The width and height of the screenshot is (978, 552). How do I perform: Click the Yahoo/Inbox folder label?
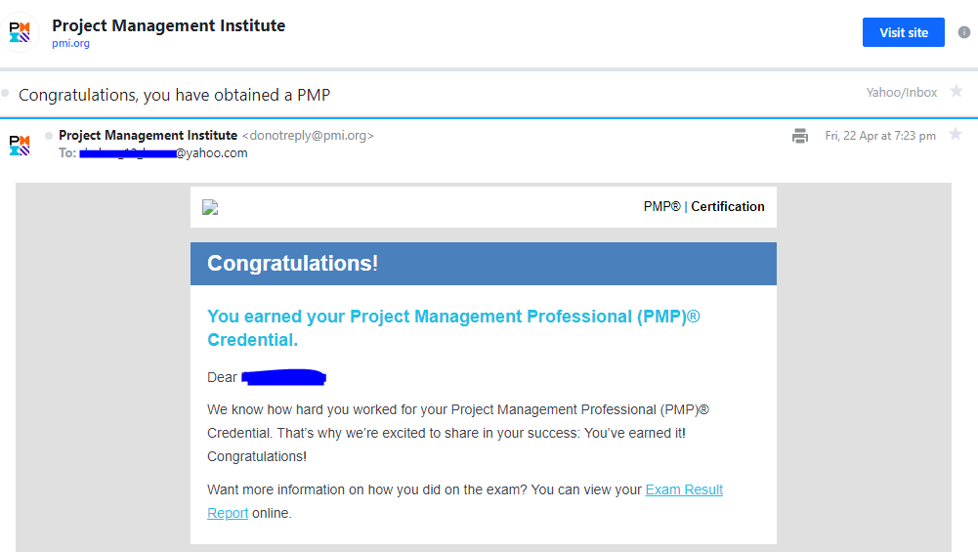(901, 92)
